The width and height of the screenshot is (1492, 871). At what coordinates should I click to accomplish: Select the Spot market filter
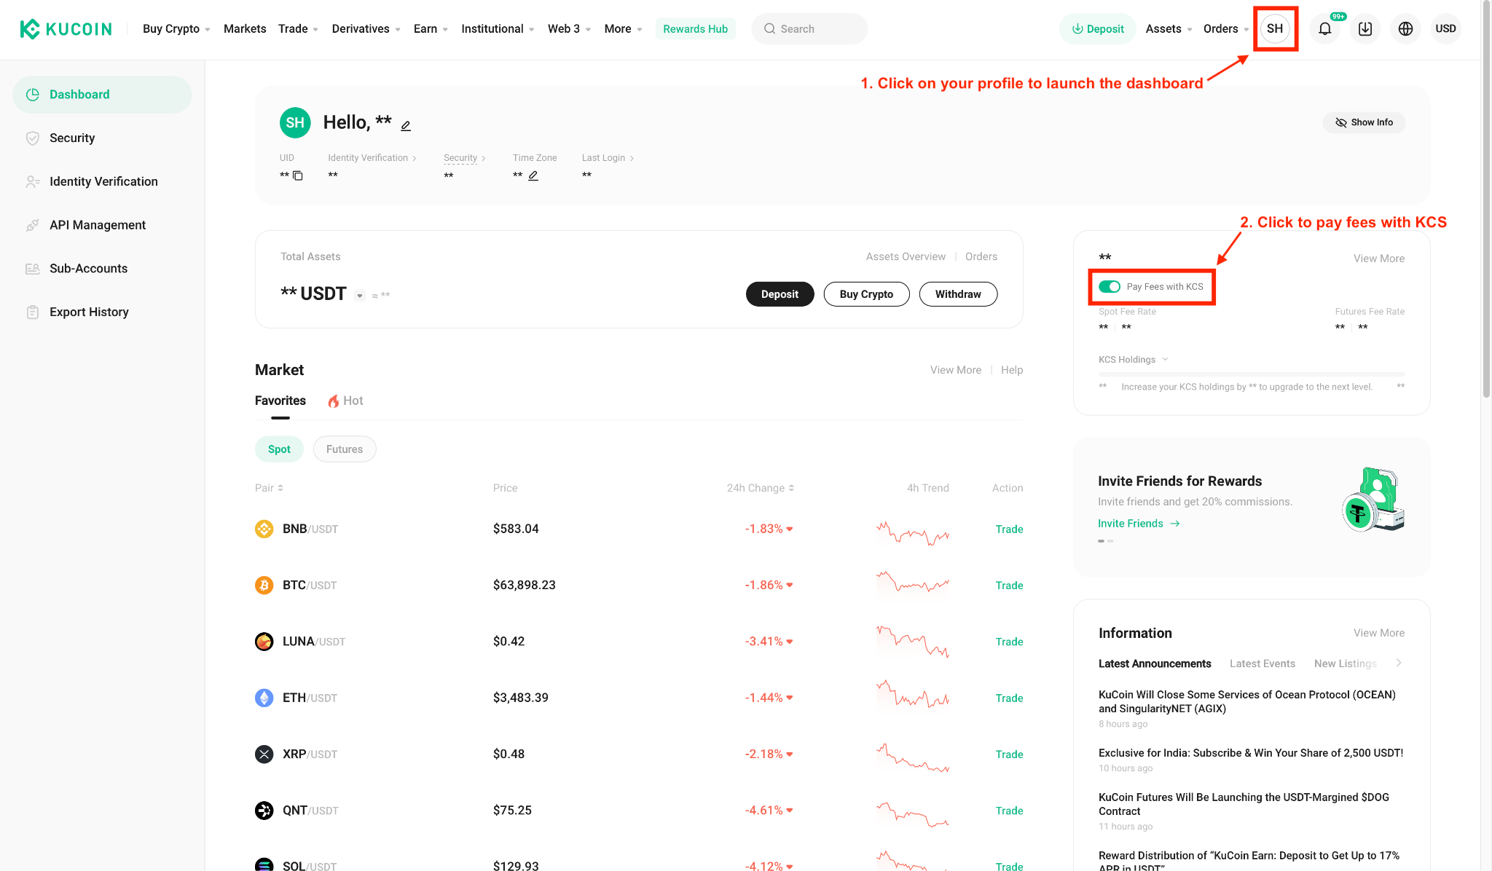pyautogui.click(x=279, y=449)
